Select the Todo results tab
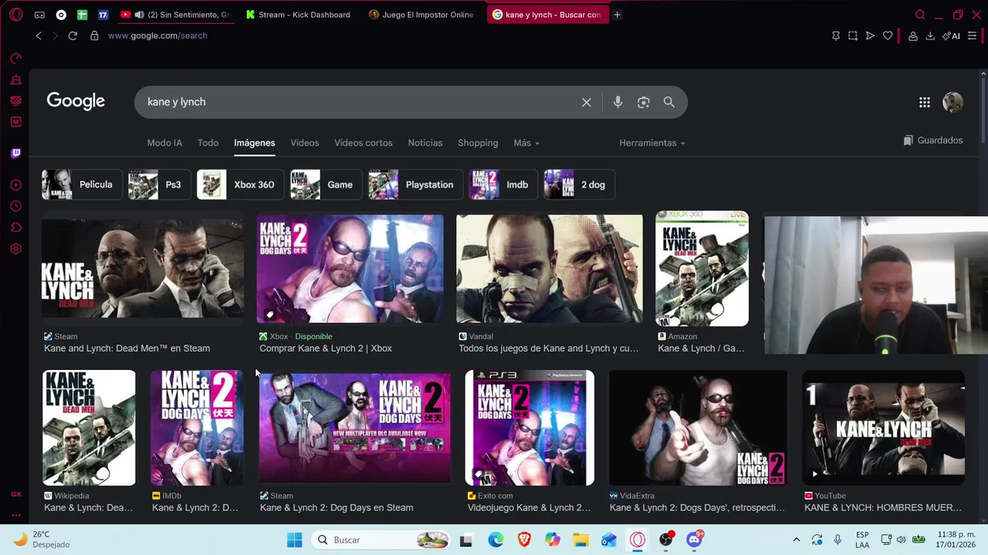 pyautogui.click(x=208, y=143)
